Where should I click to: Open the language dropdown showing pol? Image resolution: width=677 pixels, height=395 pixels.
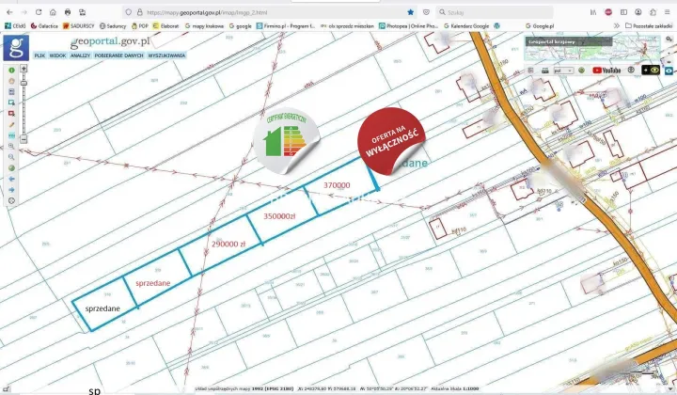pyautogui.click(x=563, y=71)
